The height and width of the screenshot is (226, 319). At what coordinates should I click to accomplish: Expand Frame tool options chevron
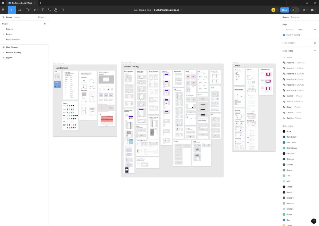(22, 10)
